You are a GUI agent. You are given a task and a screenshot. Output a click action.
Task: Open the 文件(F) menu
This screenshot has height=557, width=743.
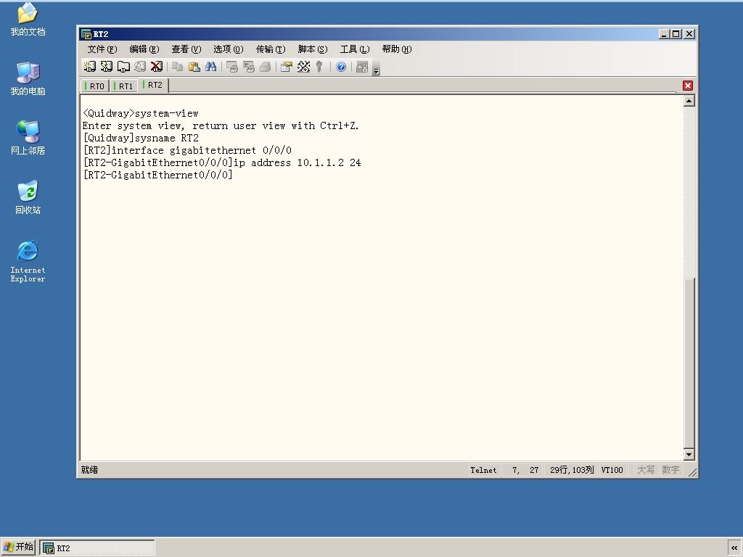[x=102, y=49]
